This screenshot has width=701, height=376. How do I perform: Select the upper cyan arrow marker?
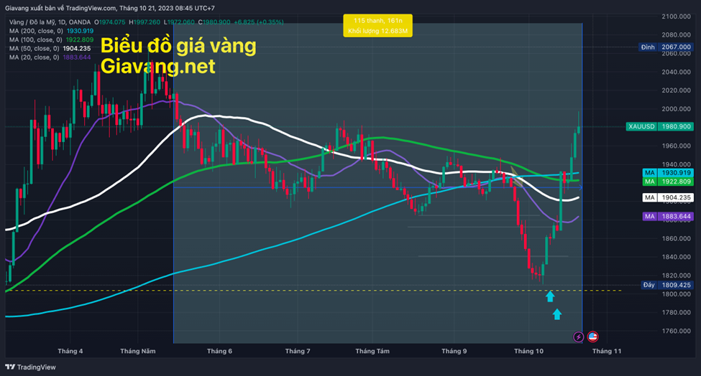click(x=550, y=296)
